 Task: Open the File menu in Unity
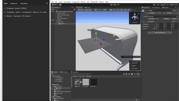coord(52,2)
